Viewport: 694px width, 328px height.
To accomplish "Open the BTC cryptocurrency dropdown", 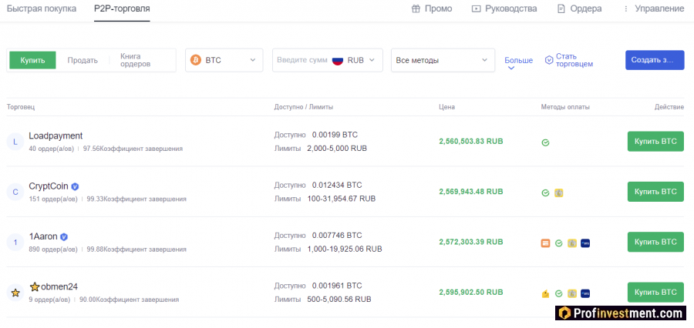I will [224, 60].
